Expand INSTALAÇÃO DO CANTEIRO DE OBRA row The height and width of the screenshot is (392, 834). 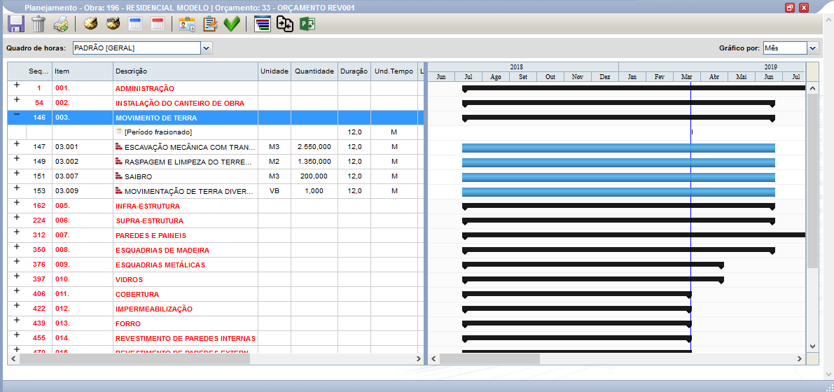click(17, 99)
